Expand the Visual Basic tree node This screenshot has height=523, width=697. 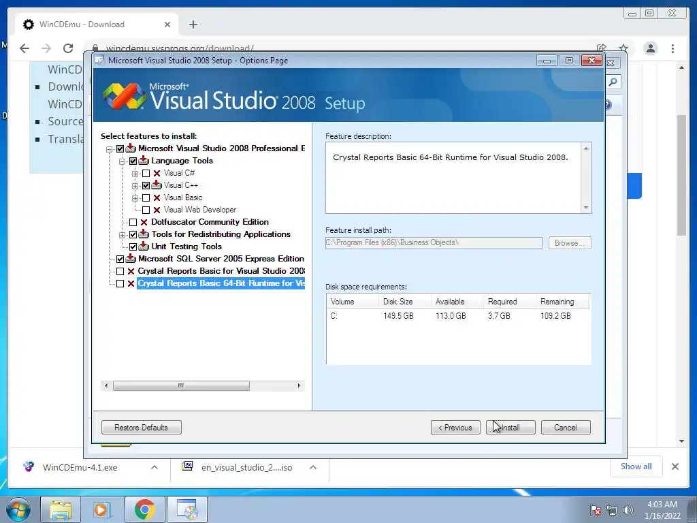point(135,198)
